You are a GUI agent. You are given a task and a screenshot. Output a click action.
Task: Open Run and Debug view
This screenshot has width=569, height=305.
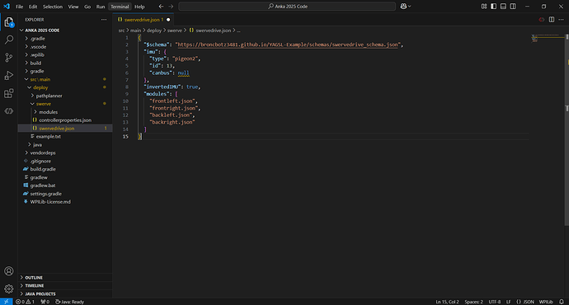(x=9, y=76)
